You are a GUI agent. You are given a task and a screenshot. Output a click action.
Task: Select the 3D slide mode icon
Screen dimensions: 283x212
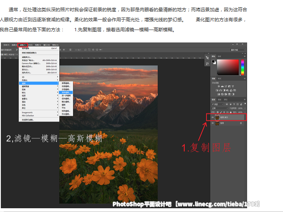coord(97,50)
